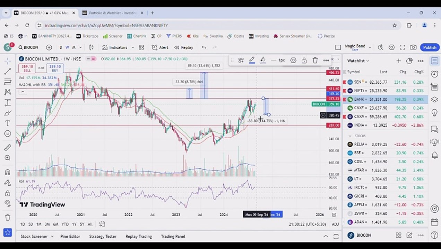Open the emoji icons tool
The height and width of the screenshot is (249, 441).
(x=7, y=134)
